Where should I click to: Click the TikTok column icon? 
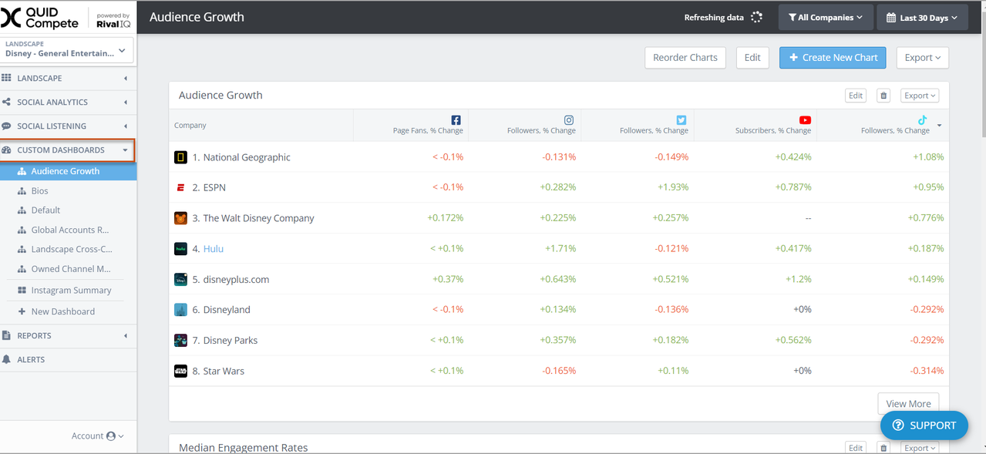coord(922,120)
